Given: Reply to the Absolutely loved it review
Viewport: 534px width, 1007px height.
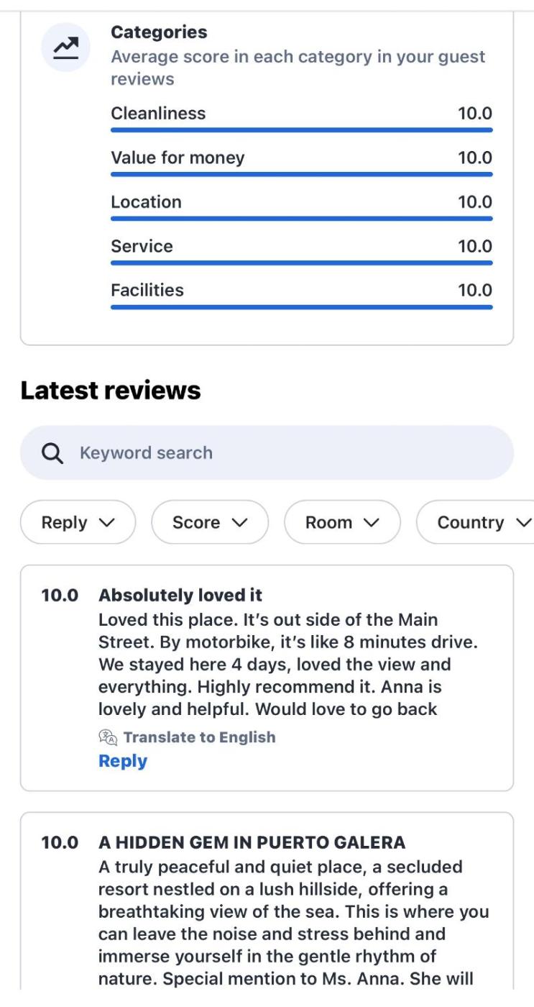Looking at the screenshot, I should (x=123, y=761).
